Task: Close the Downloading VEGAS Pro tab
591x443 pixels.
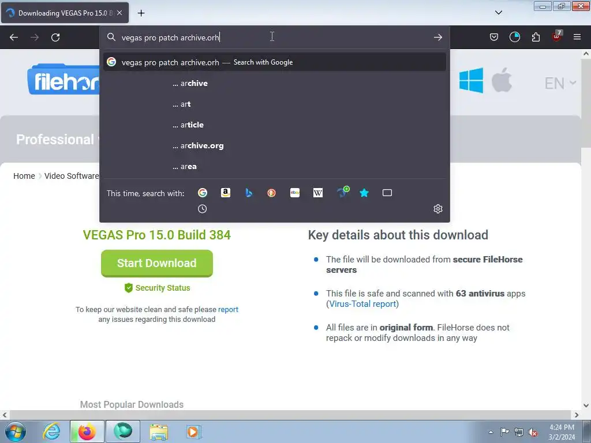Action: coord(119,13)
